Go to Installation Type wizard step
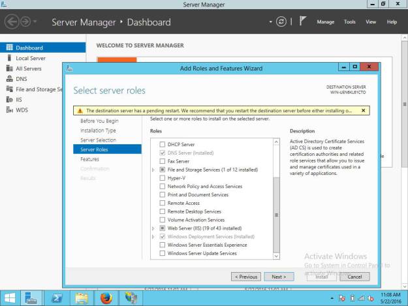The width and height of the screenshot is (408, 306). pos(98,130)
